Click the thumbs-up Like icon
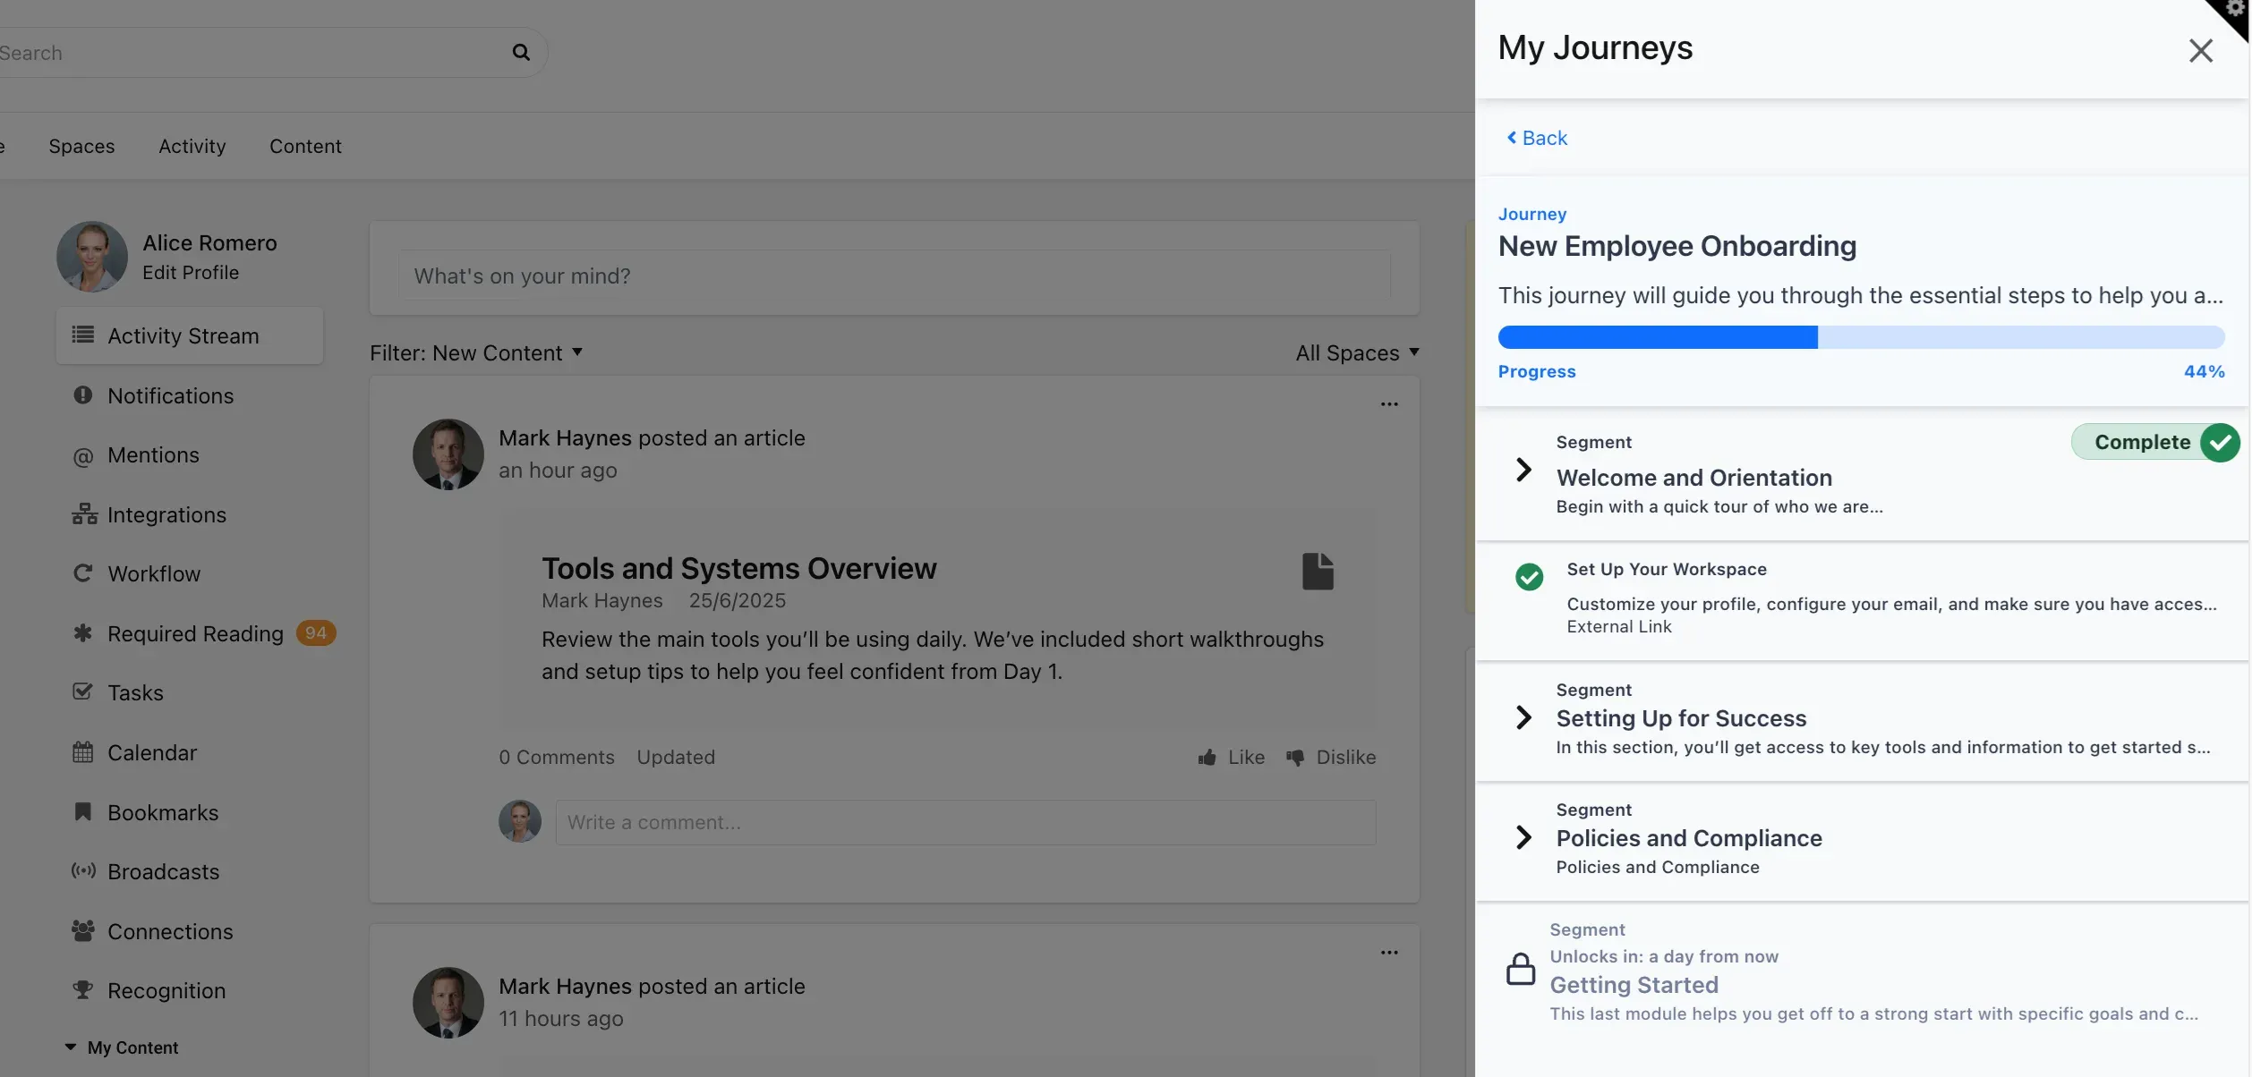Screen dimensions: 2252x1077 (1207, 757)
